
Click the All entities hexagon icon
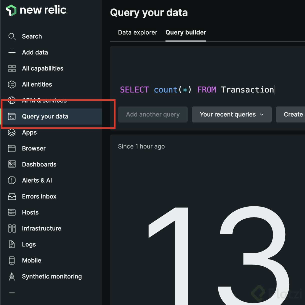tap(12, 84)
